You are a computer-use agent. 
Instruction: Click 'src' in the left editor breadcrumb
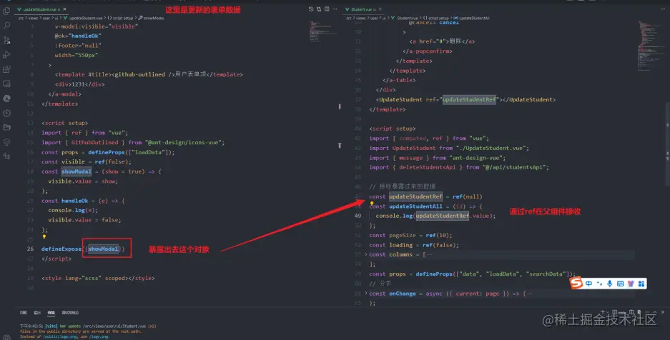click(x=21, y=18)
